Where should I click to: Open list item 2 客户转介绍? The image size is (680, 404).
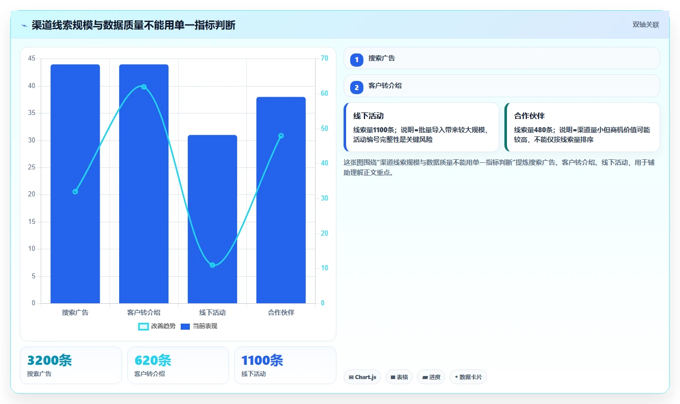[x=501, y=85]
